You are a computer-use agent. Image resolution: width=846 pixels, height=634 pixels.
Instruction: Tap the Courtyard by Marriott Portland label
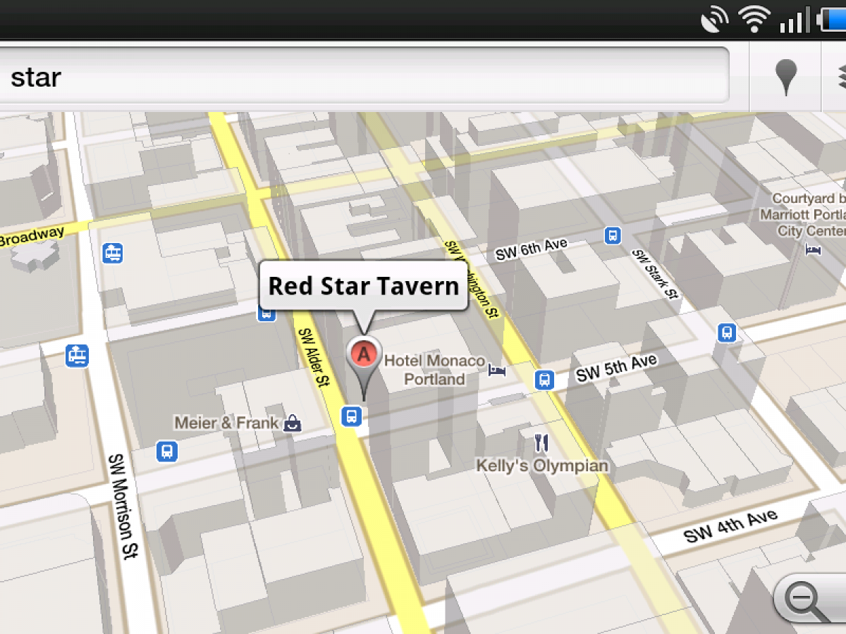pyautogui.click(x=808, y=214)
